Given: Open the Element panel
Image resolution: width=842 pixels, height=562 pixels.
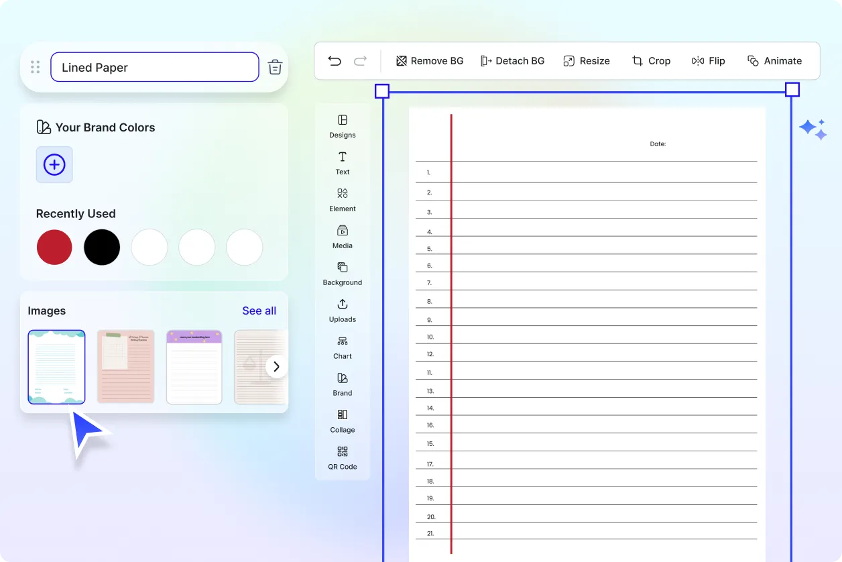Looking at the screenshot, I should [x=343, y=200].
